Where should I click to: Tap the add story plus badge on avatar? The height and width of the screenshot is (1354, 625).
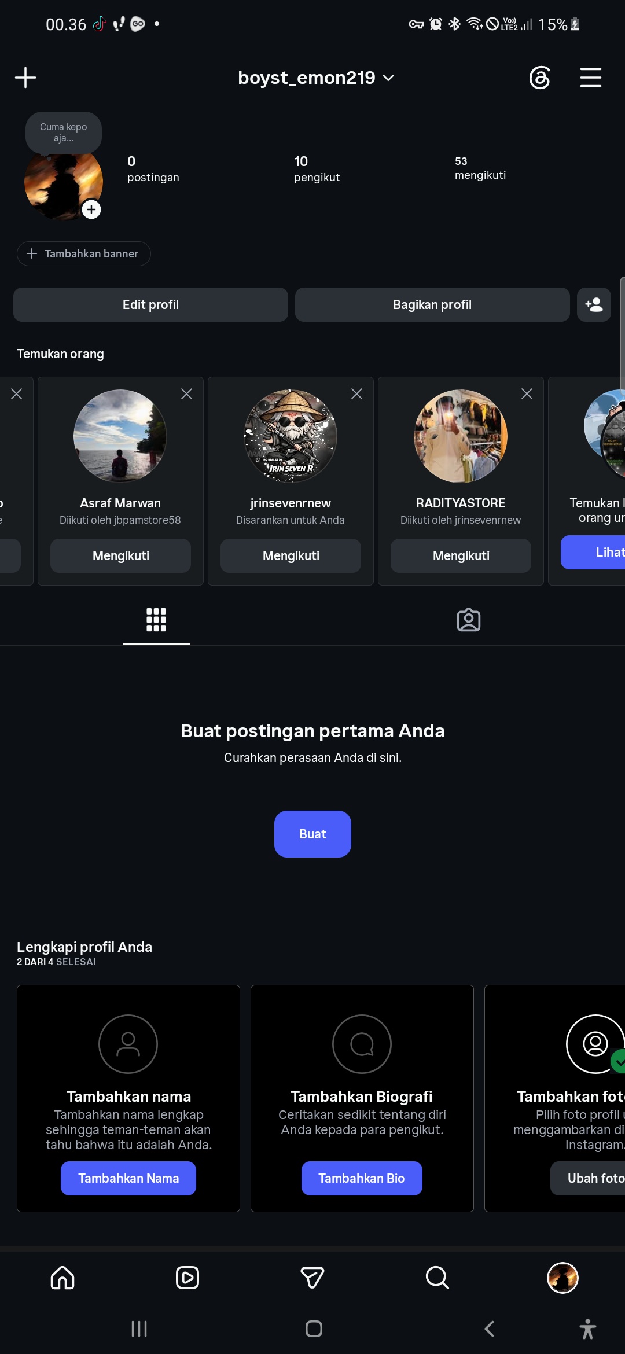point(91,209)
